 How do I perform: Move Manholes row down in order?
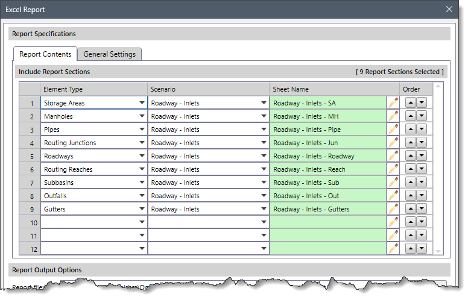(x=422, y=116)
